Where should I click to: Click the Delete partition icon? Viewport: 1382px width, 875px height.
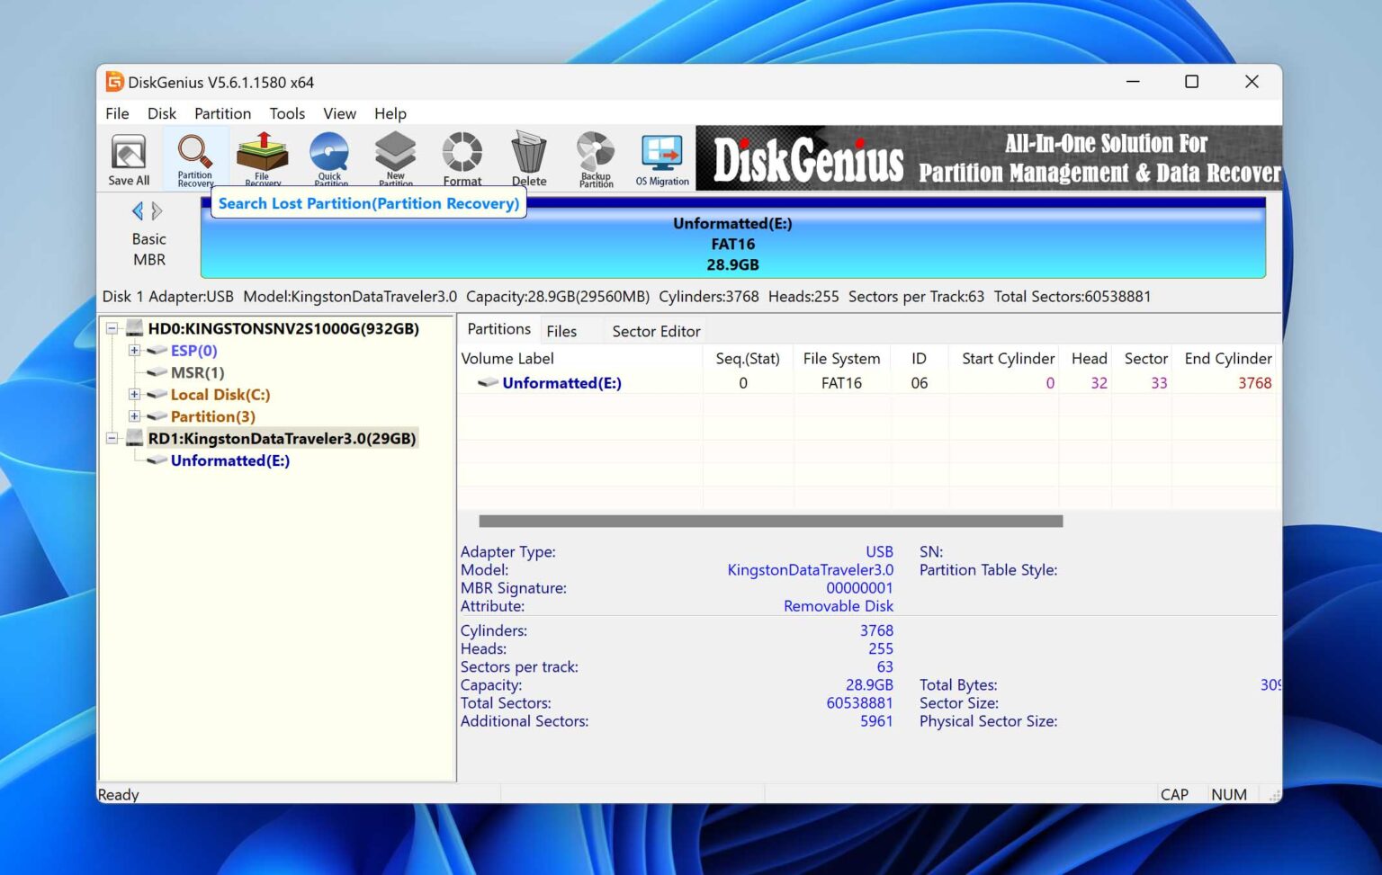pyautogui.click(x=528, y=157)
